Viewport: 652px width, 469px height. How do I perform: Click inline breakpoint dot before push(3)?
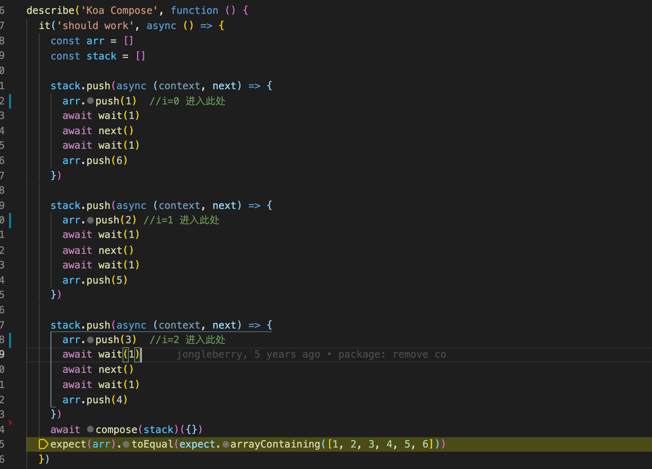90,340
